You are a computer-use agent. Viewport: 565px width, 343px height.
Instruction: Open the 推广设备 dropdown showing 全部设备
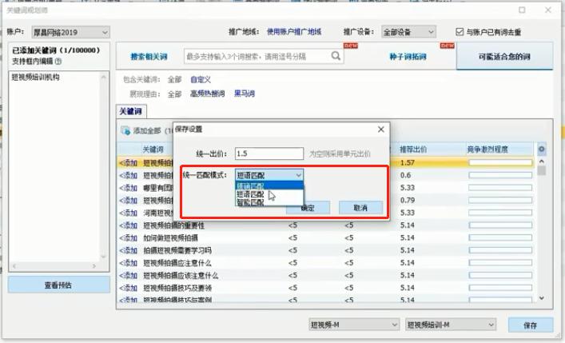point(408,32)
